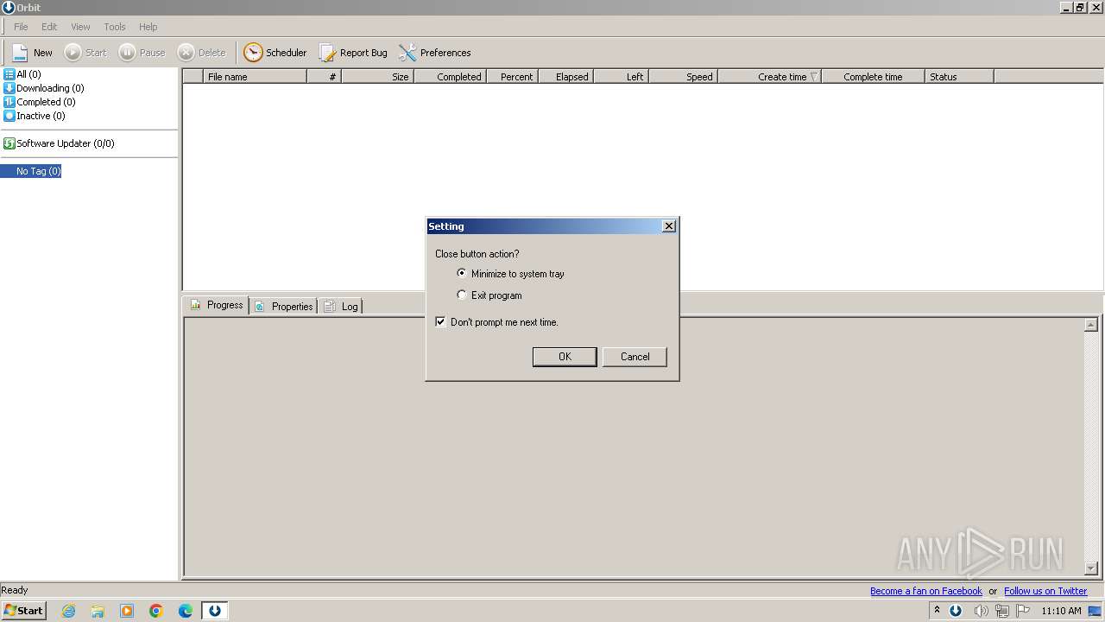Sort by Percent column header

pos(512,77)
